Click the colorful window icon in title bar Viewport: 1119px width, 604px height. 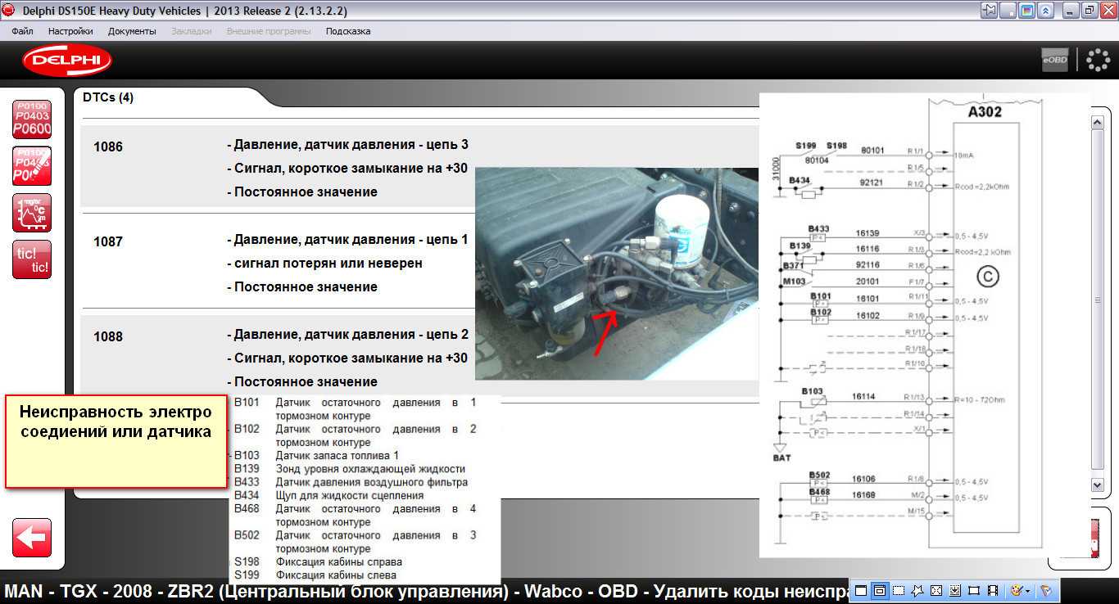(x=1026, y=11)
